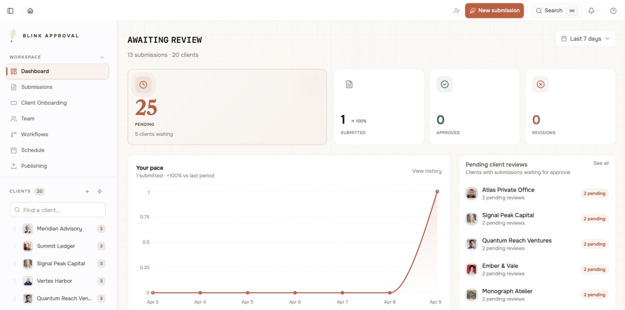This screenshot has width=625, height=310.
Task: Select the Revisions stat card
Action: tap(570, 106)
